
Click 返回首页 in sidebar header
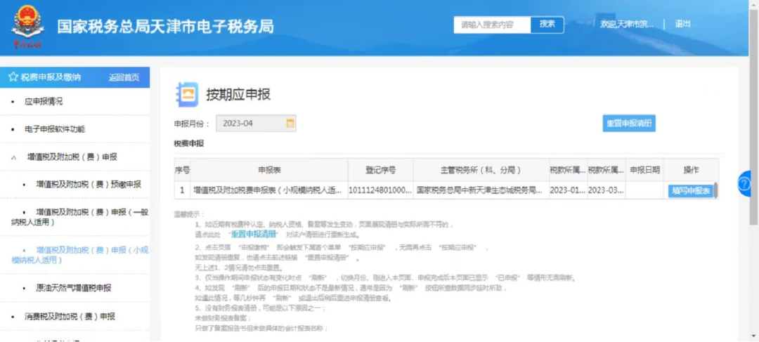pyautogui.click(x=124, y=77)
